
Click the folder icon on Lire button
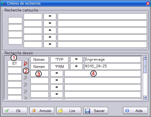[x=61, y=110]
